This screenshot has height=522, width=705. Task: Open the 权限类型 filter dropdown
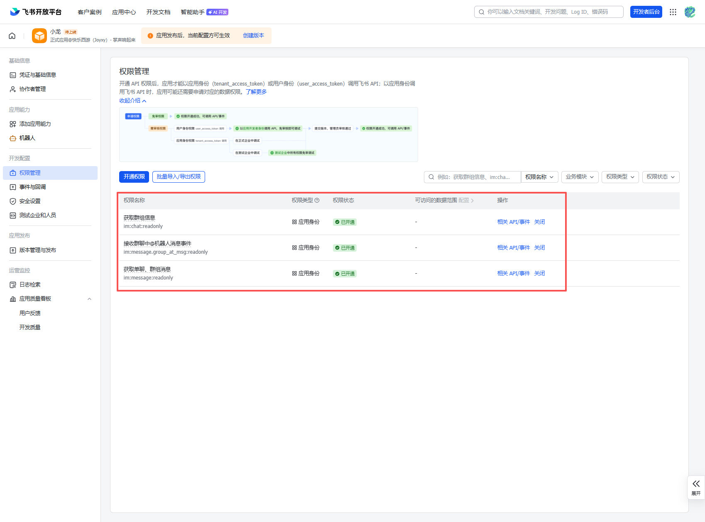pos(620,177)
